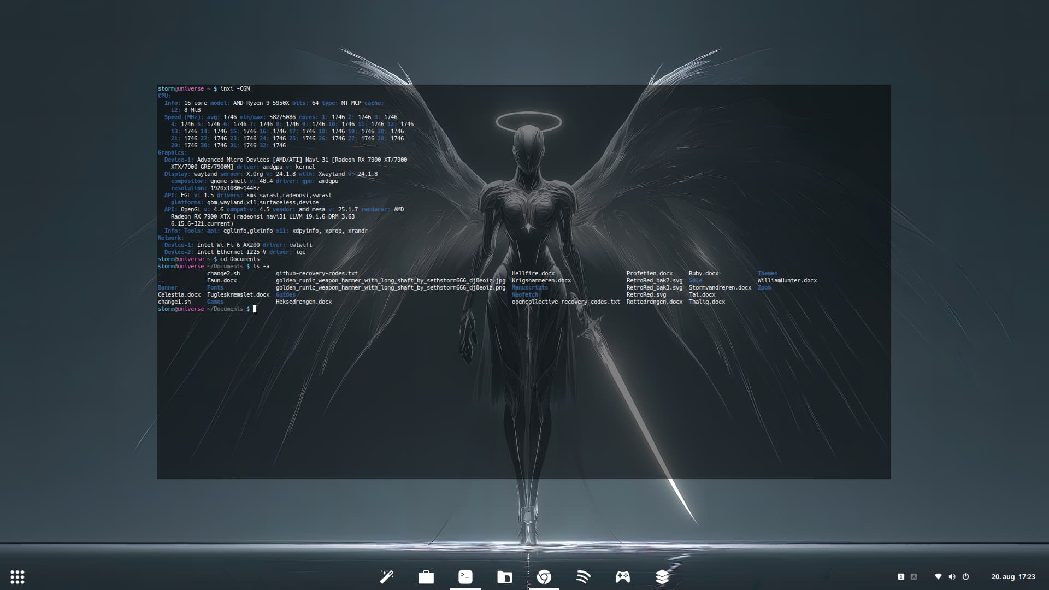The height and width of the screenshot is (590, 1049).
Task: Click the Themes directory name
Action: click(x=767, y=274)
